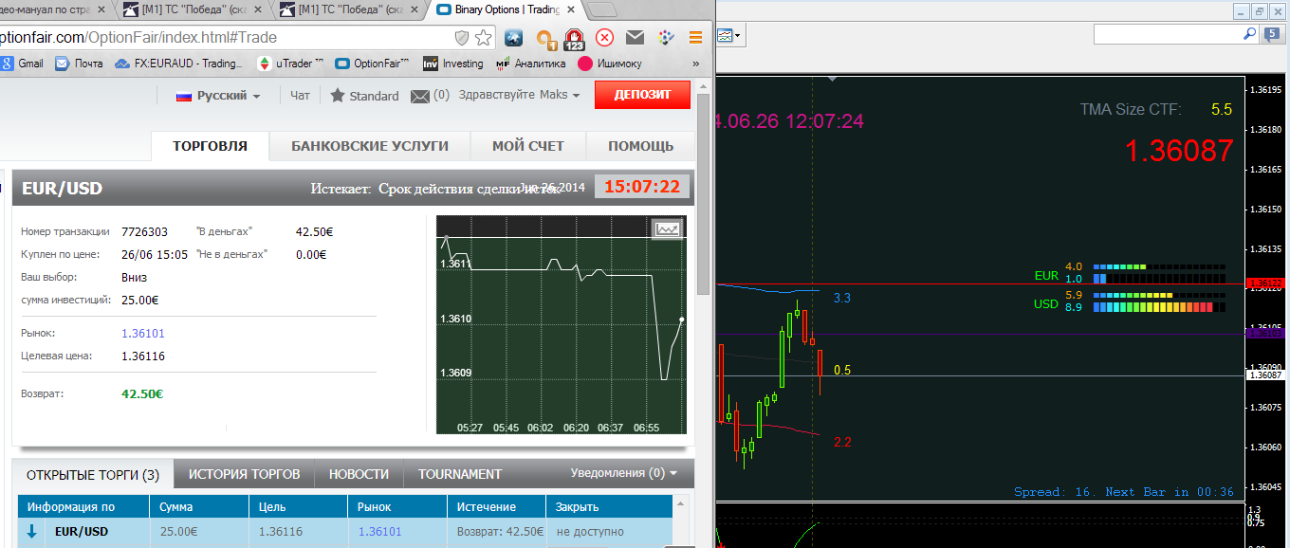Open the МОЙ СЧЕТ tab
This screenshot has height=548, width=1290.
(527, 146)
